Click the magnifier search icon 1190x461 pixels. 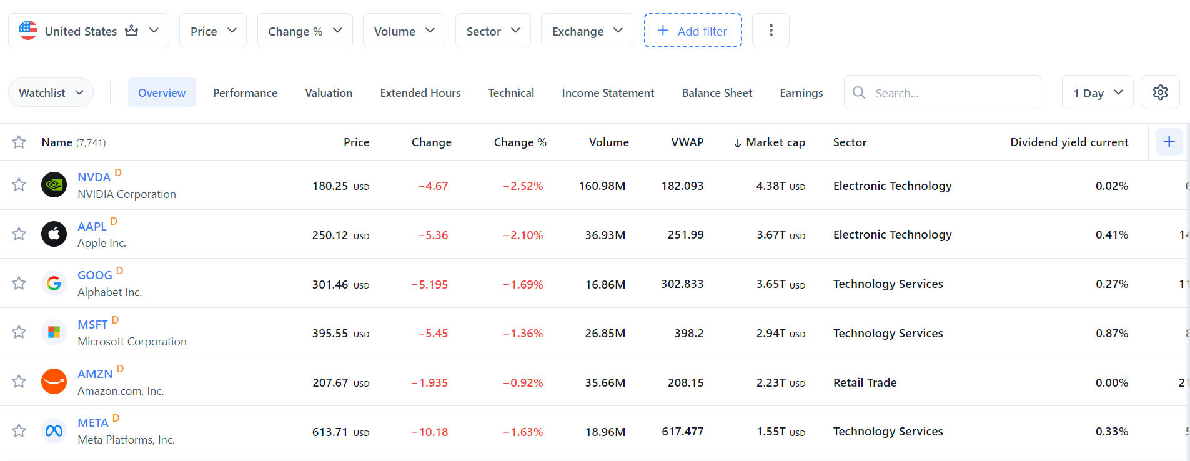click(859, 92)
